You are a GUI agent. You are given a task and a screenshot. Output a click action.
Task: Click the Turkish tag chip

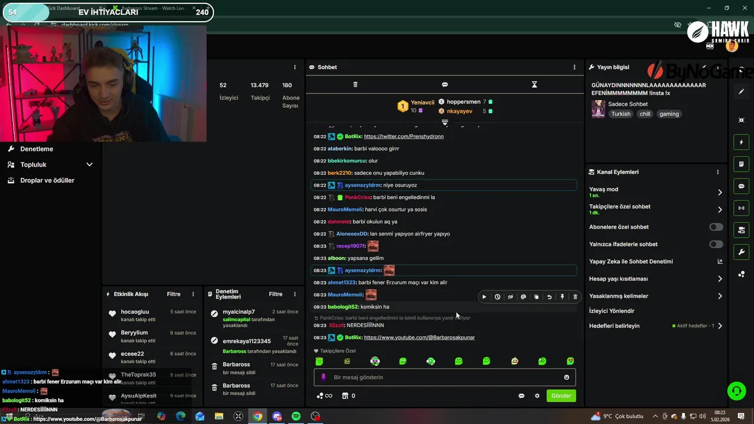(x=620, y=114)
